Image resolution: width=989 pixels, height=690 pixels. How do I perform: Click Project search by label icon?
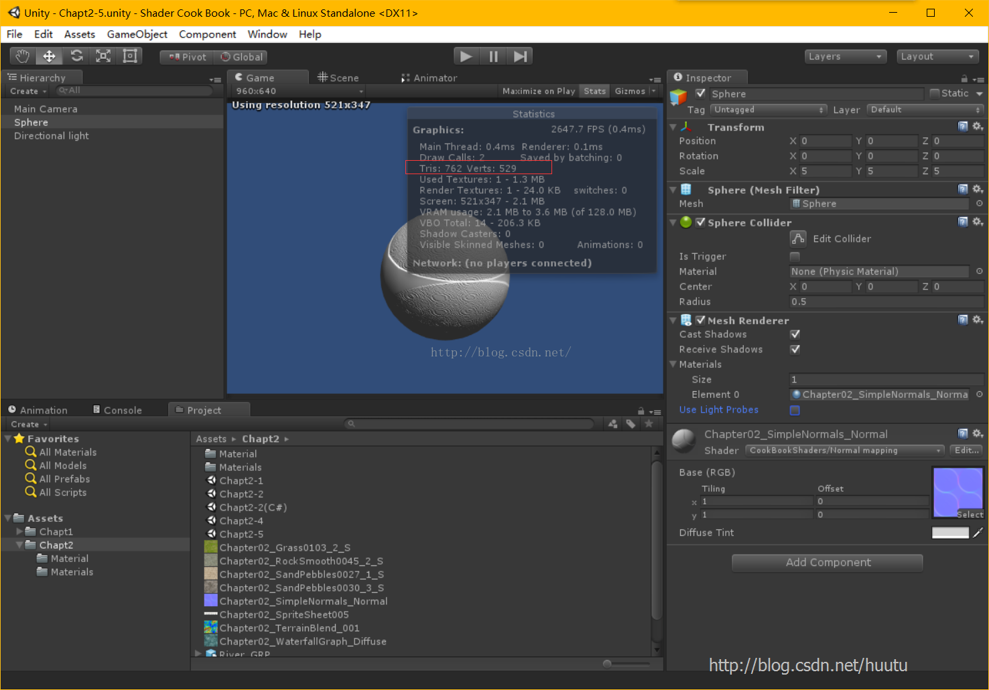(631, 424)
